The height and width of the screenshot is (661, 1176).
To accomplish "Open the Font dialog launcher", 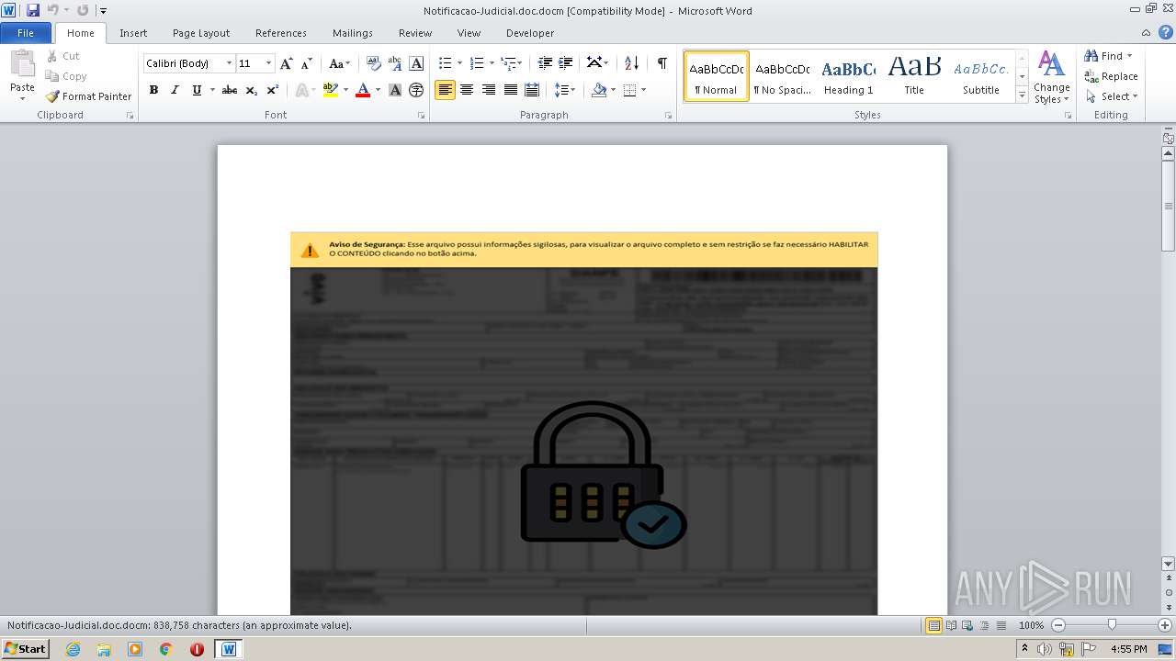I will tap(422, 116).
